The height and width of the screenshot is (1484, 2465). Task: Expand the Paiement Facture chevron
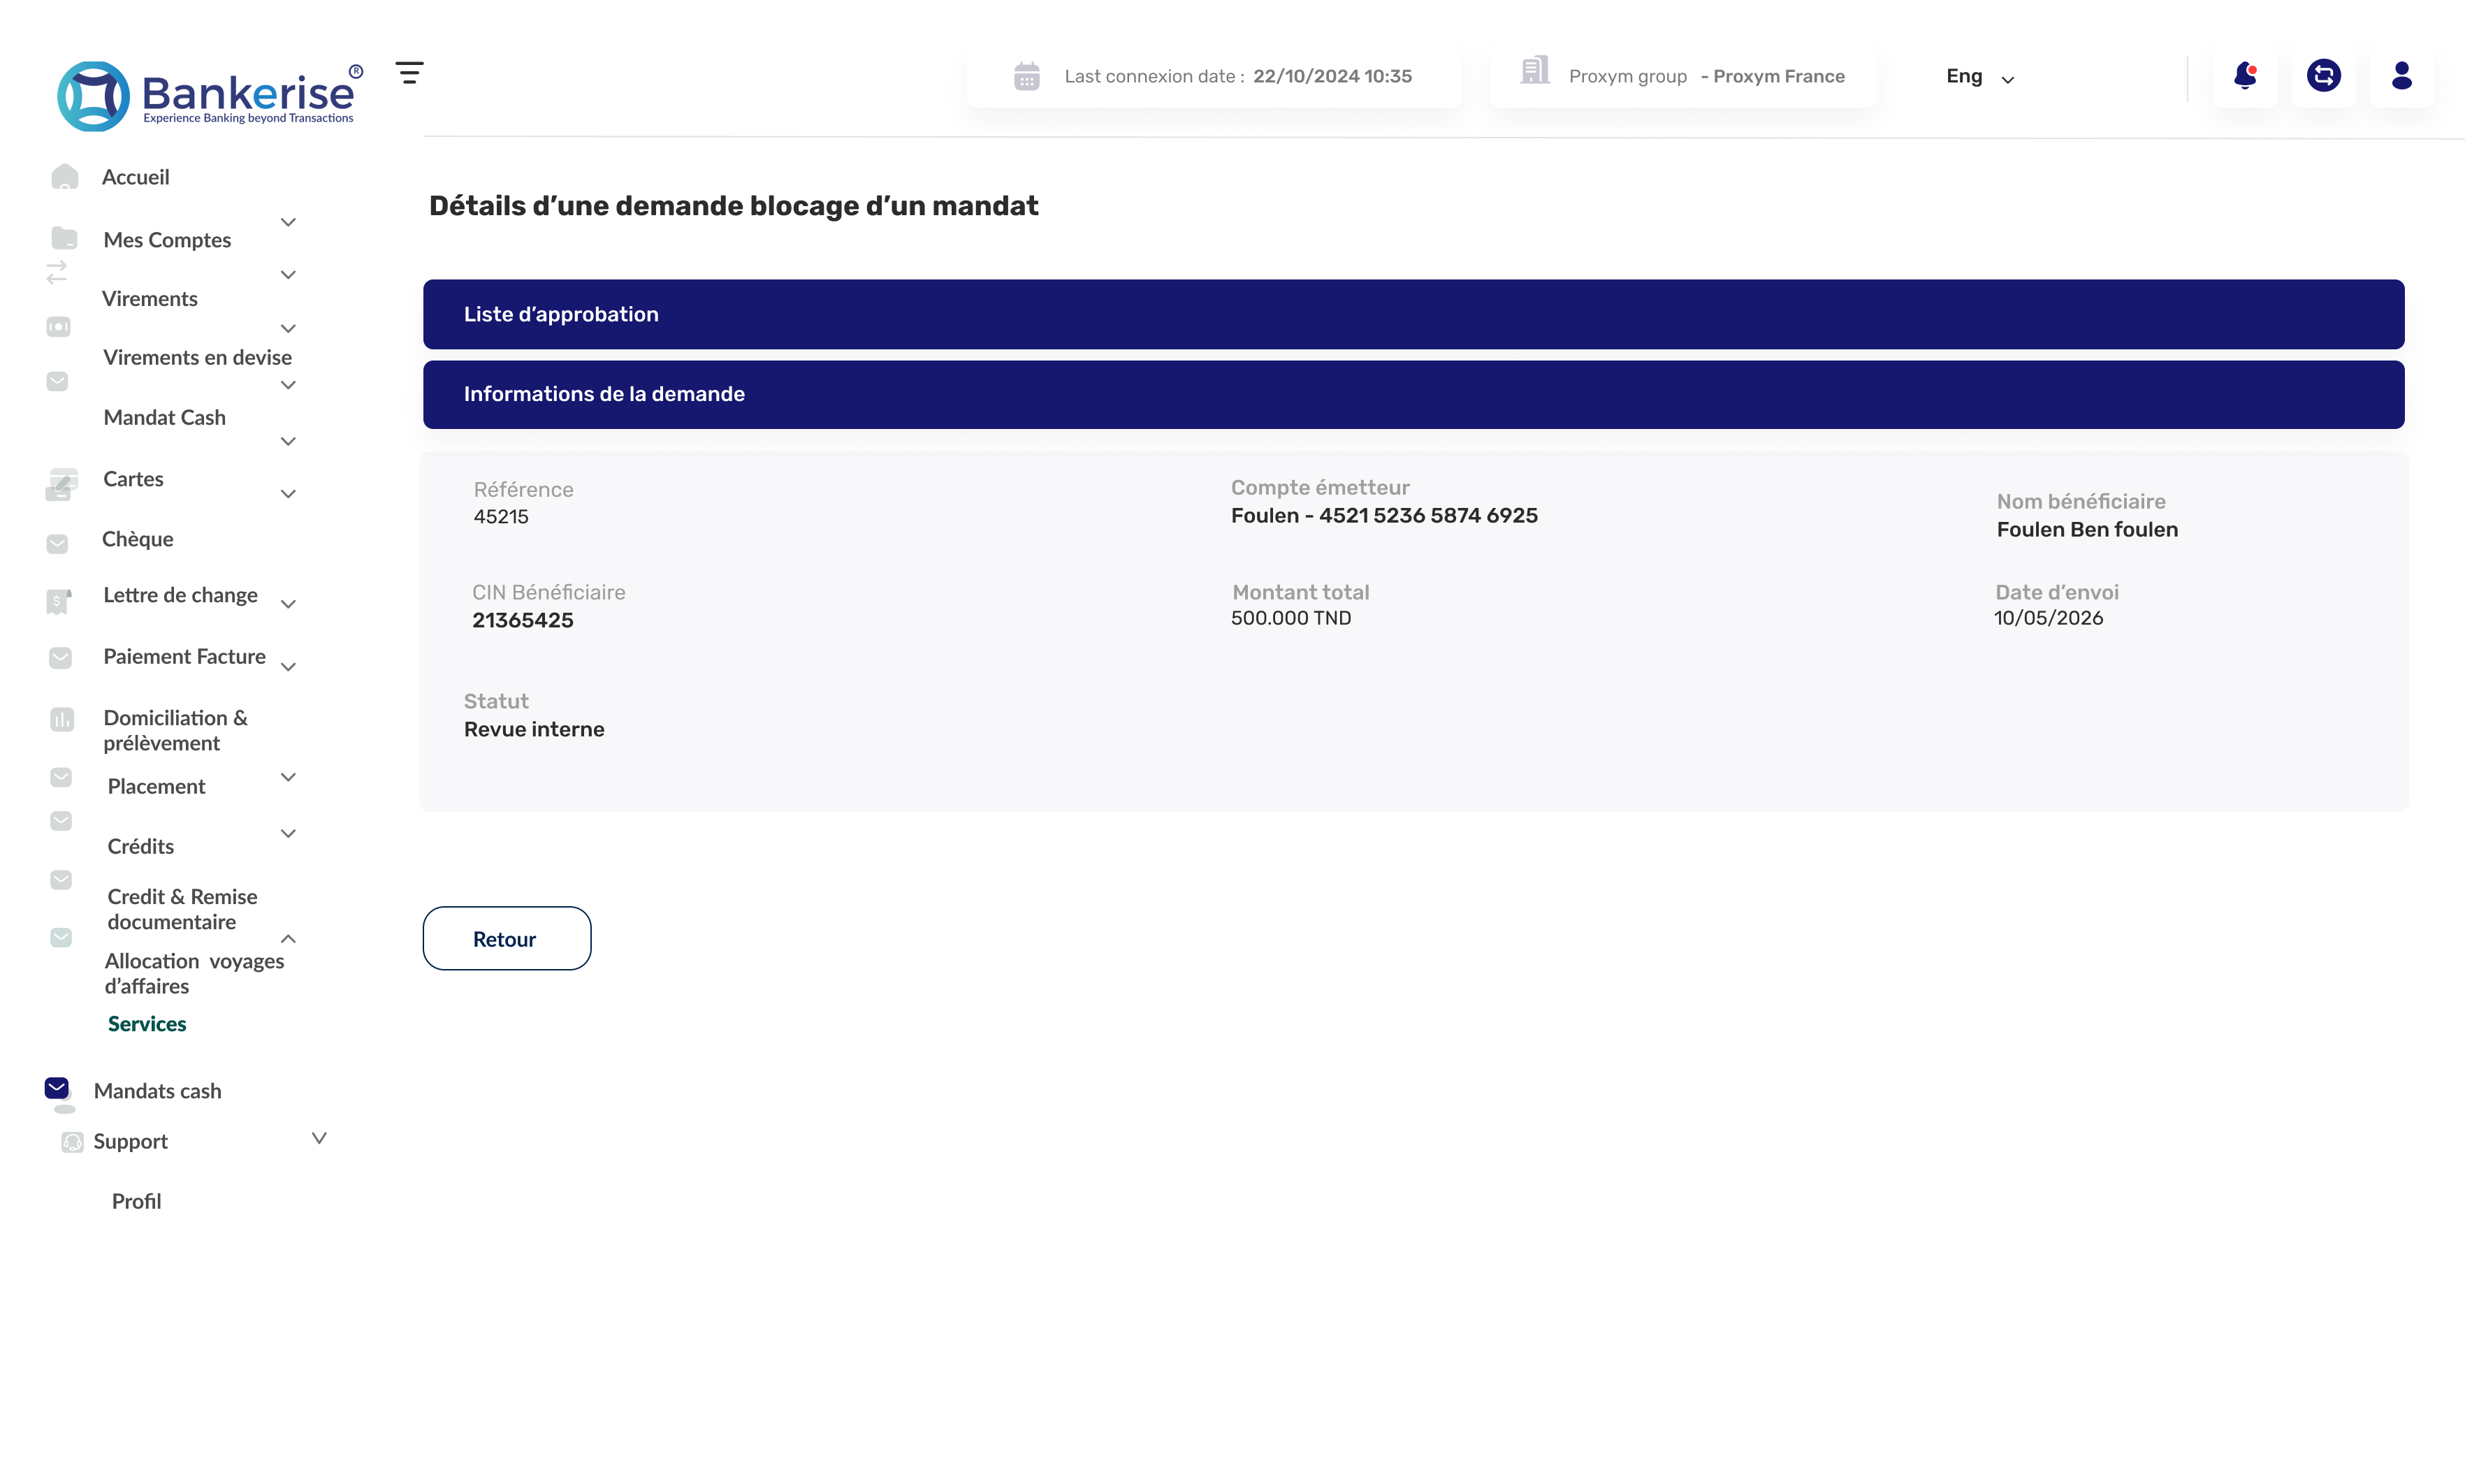pos(288,667)
